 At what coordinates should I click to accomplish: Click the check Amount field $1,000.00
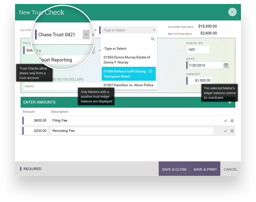click(199, 81)
